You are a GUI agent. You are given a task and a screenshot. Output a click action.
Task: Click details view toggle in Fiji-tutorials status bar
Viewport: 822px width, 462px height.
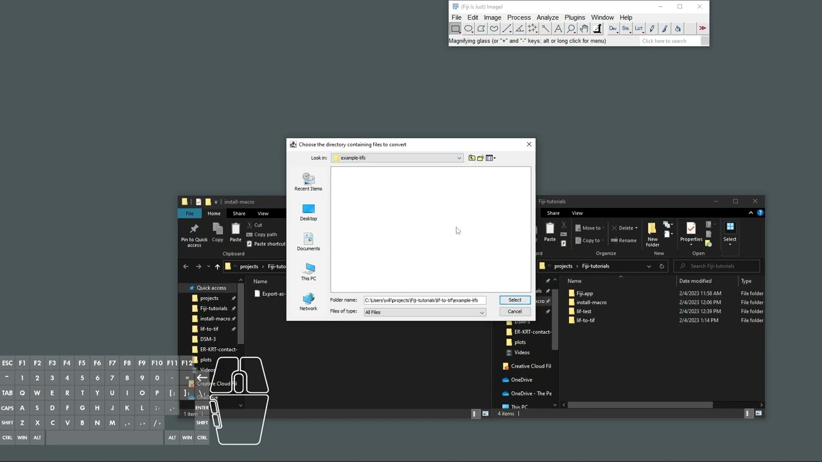(748, 414)
